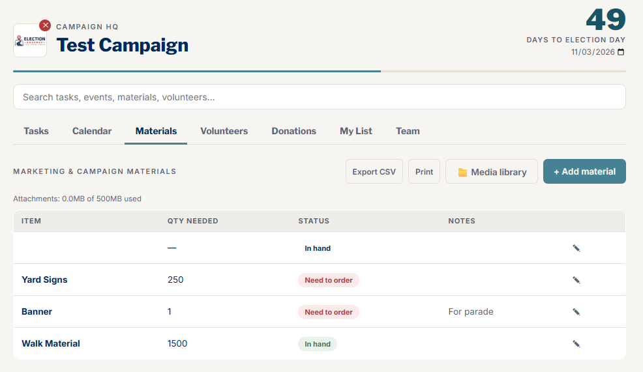Screen dimensions: 643x372
Task: Click the ITEM column header
Action: click(31, 221)
